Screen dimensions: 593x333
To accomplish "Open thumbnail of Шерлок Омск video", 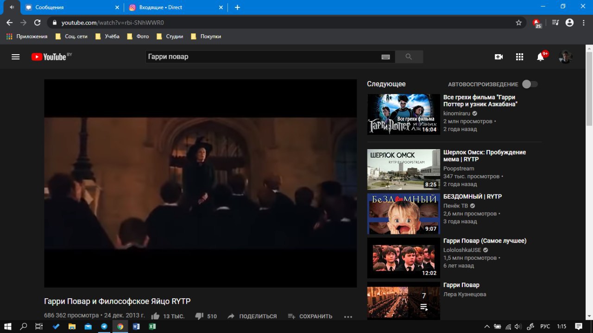I will [404, 170].
